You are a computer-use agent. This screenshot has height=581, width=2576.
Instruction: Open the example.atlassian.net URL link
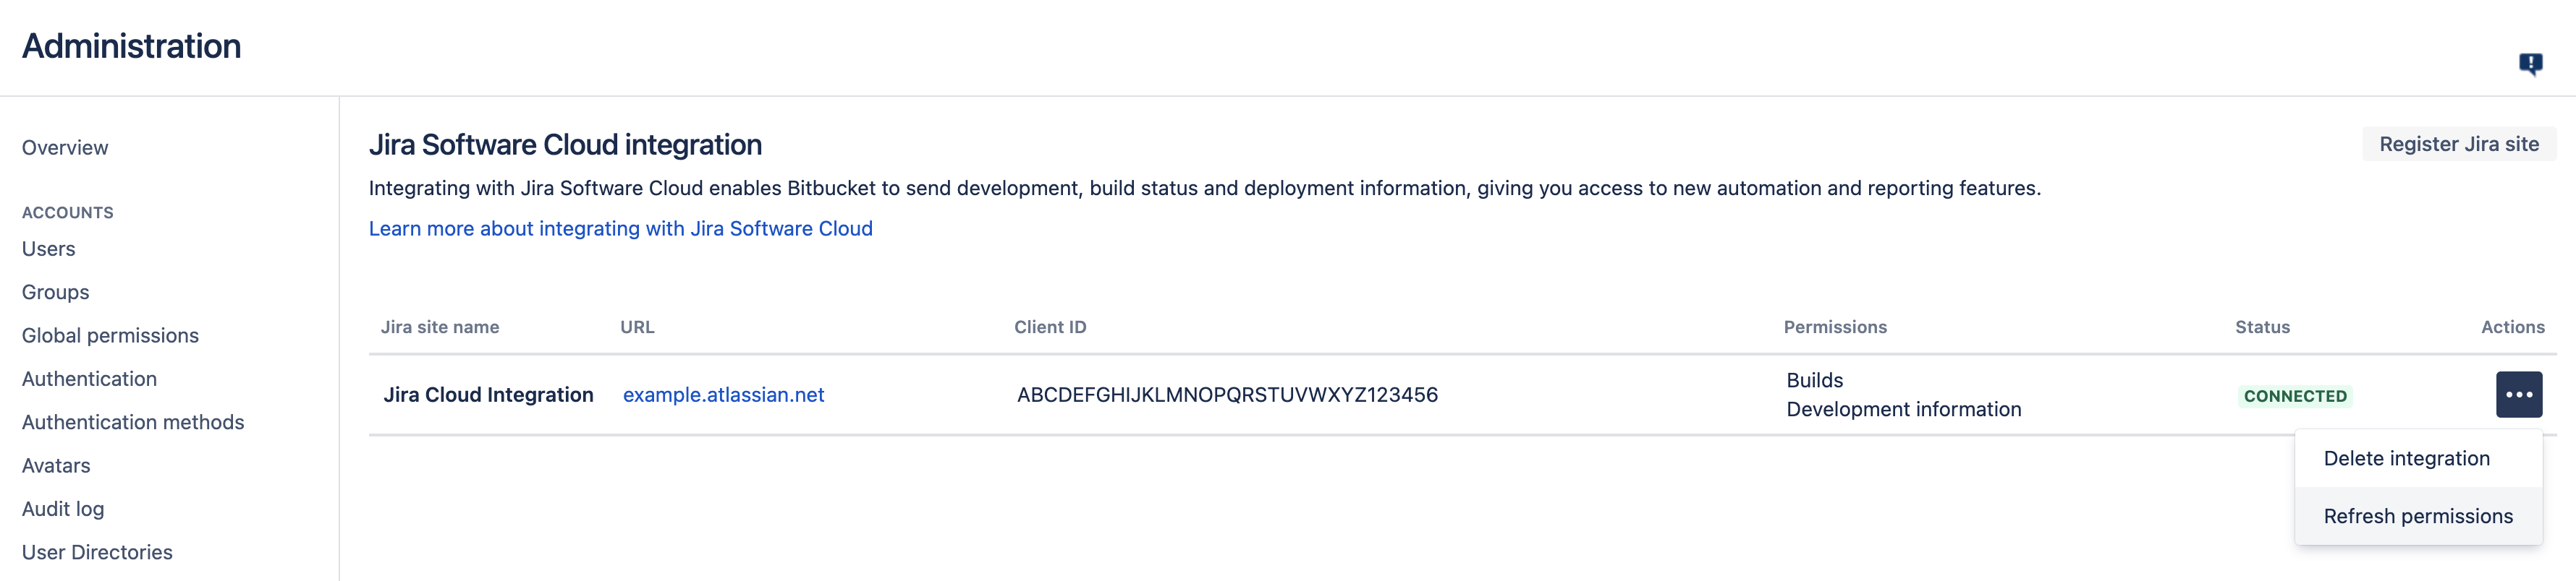pos(723,395)
